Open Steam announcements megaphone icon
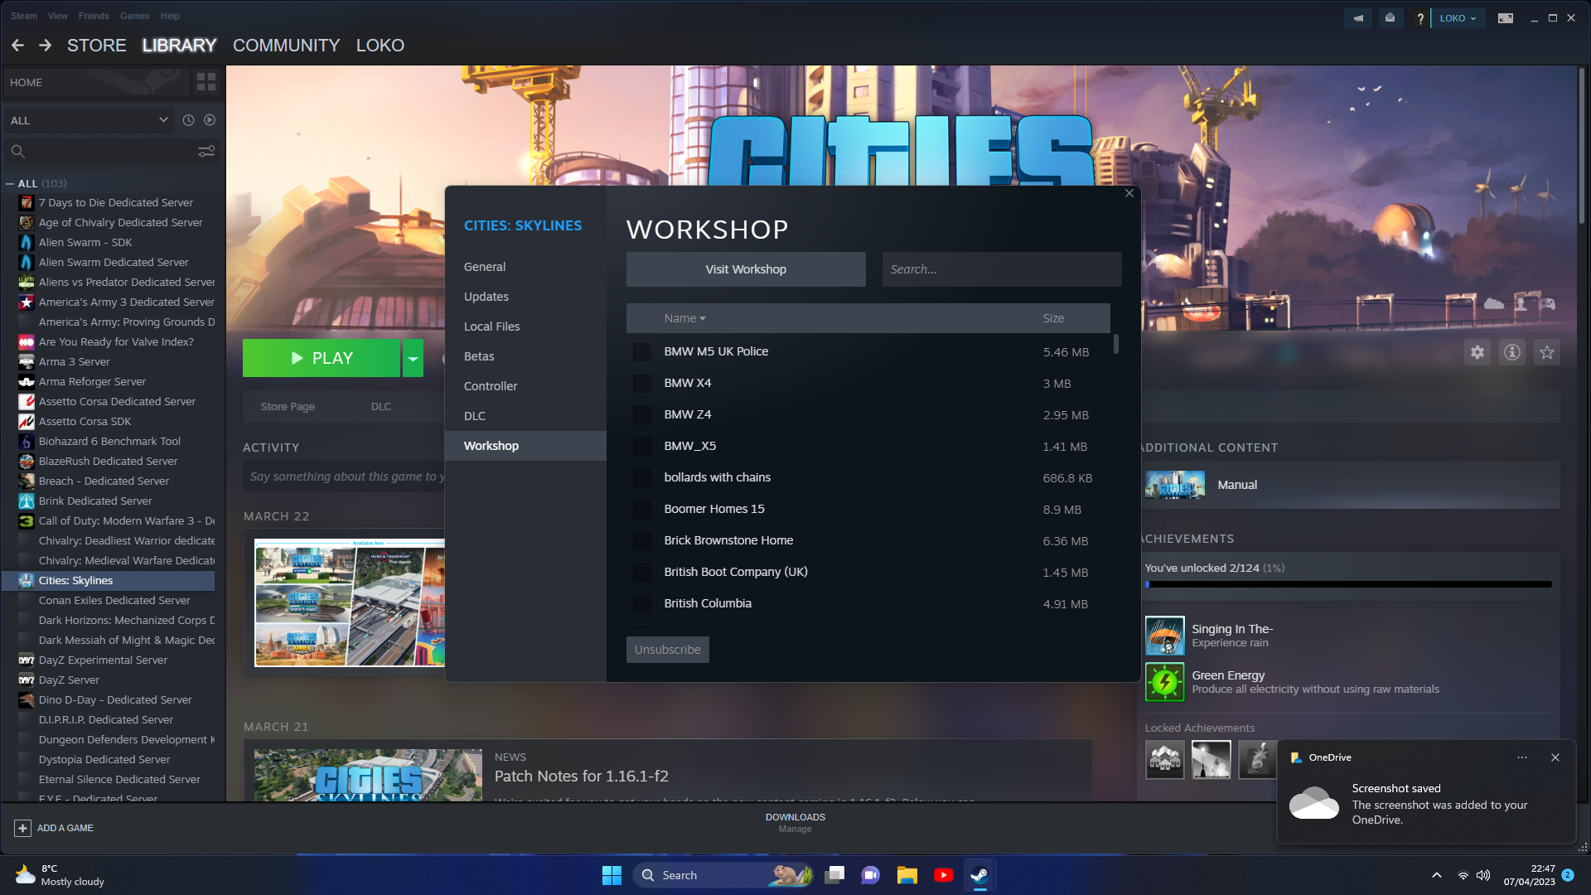Image resolution: width=1591 pixels, height=895 pixels. pos(1358,18)
